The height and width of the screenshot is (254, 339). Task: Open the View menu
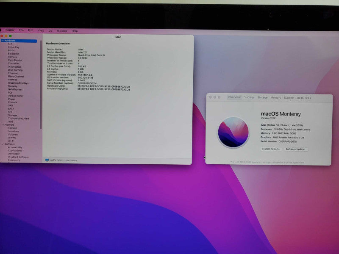coord(41,30)
